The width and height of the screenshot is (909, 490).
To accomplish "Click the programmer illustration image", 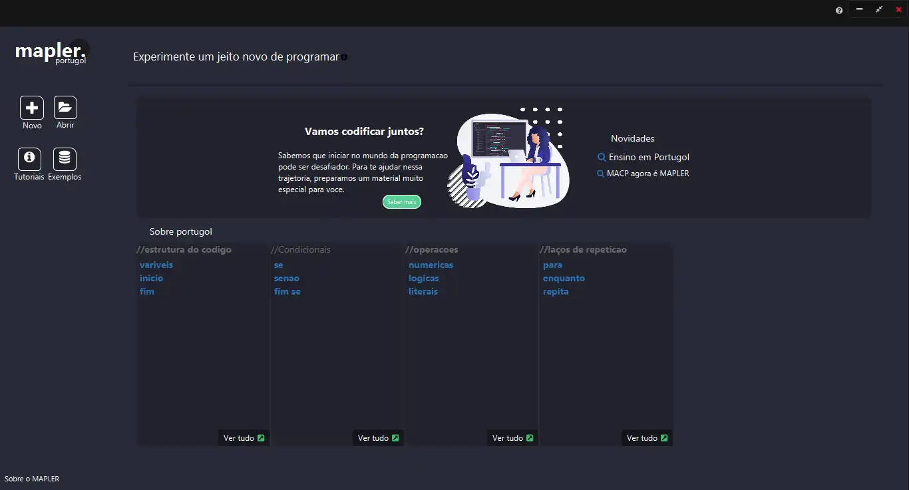I will coord(509,158).
